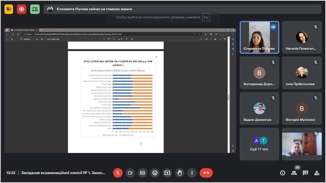Click Edge refresh button in shared window
The image size is (326, 183).
[13, 34]
